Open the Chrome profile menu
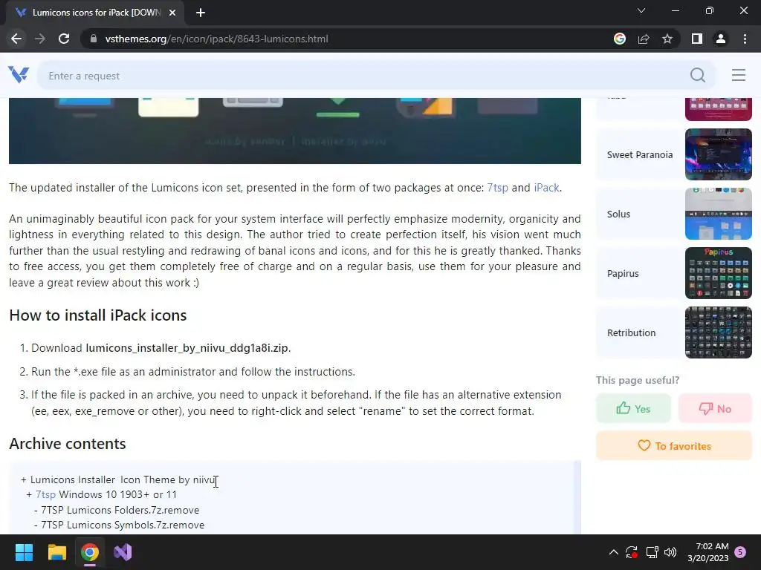The image size is (761, 570). point(721,39)
